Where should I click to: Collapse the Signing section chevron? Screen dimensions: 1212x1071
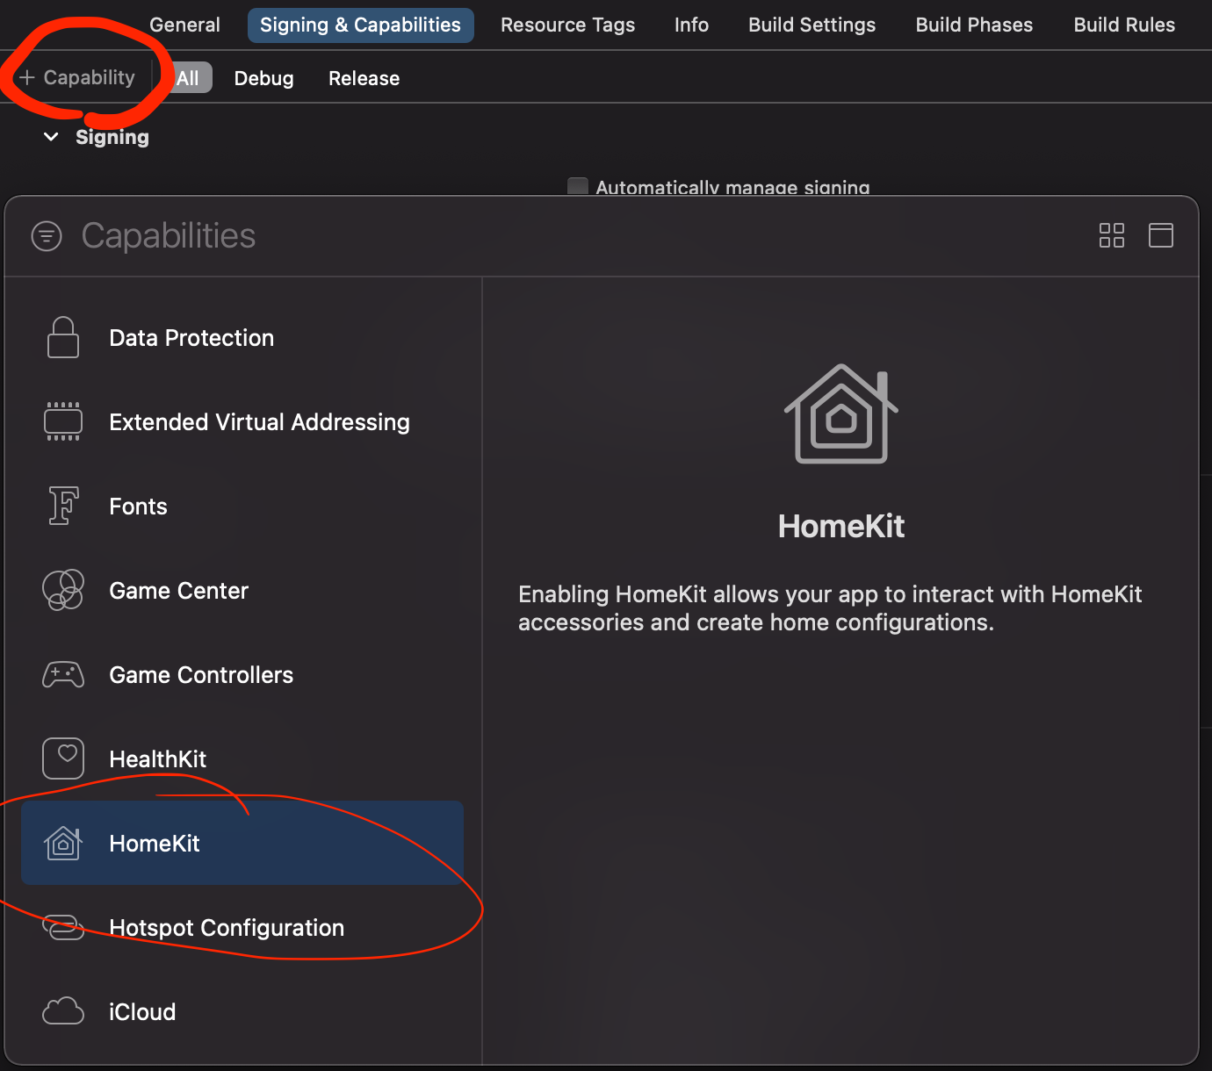coord(51,137)
